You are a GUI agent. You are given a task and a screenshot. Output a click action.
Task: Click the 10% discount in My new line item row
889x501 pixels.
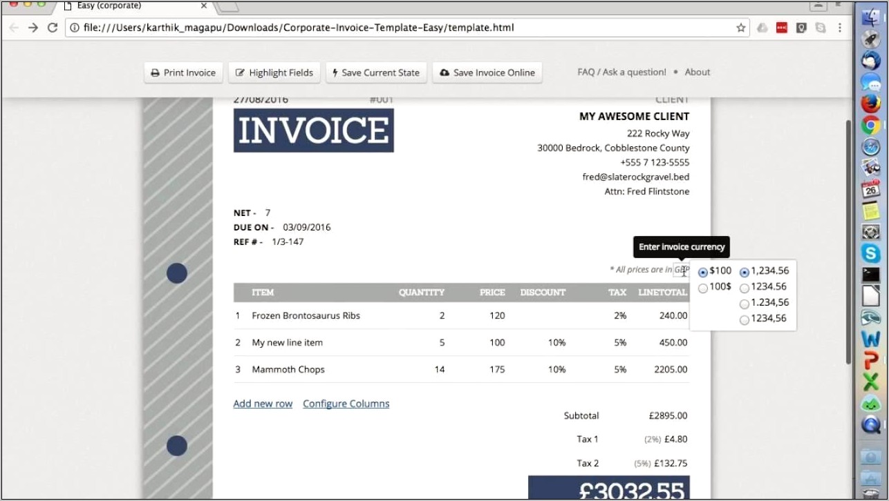click(556, 342)
